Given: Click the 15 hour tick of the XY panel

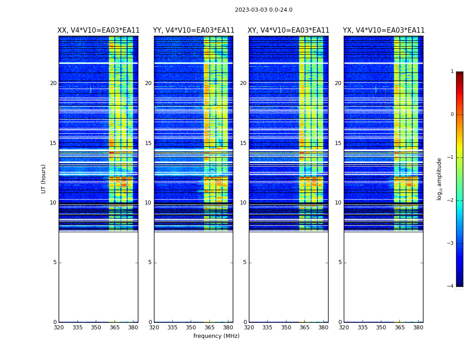Looking at the screenshot, I should pos(243,143).
